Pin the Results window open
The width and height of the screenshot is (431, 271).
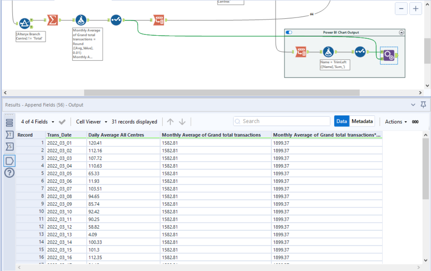[423, 105]
